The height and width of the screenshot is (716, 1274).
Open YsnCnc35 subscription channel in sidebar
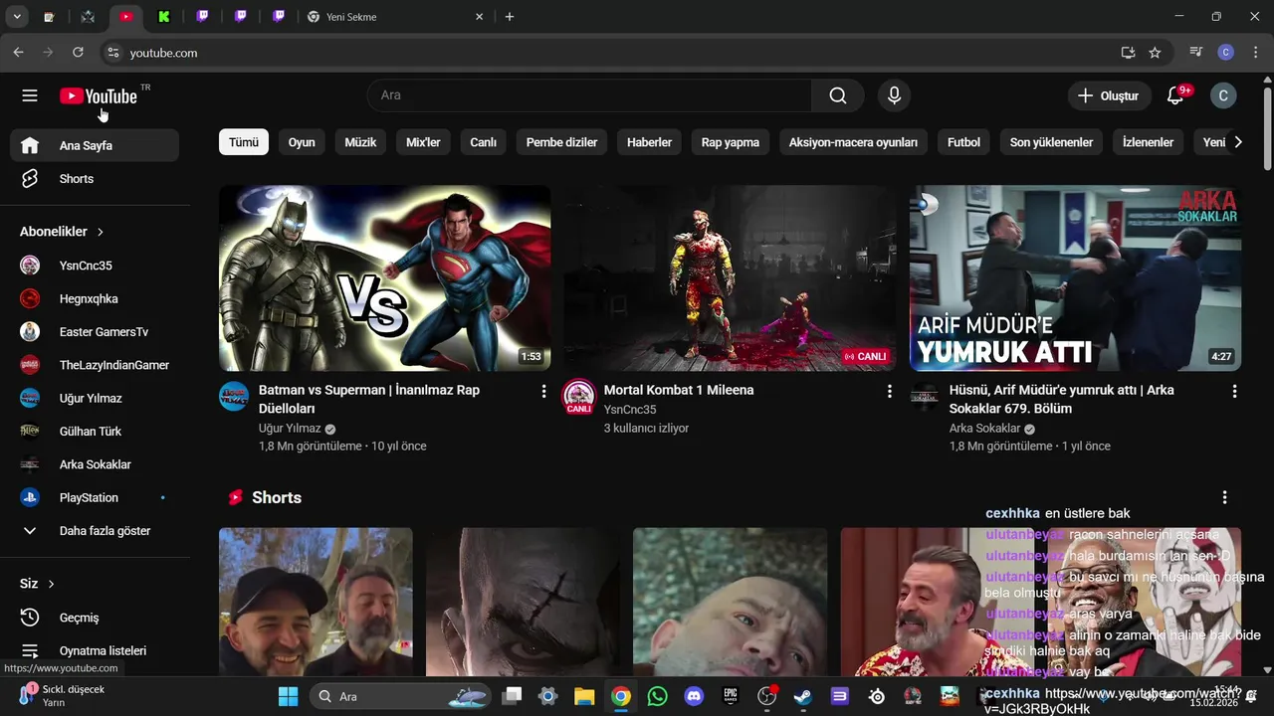pyautogui.click(x=95, y=266)
